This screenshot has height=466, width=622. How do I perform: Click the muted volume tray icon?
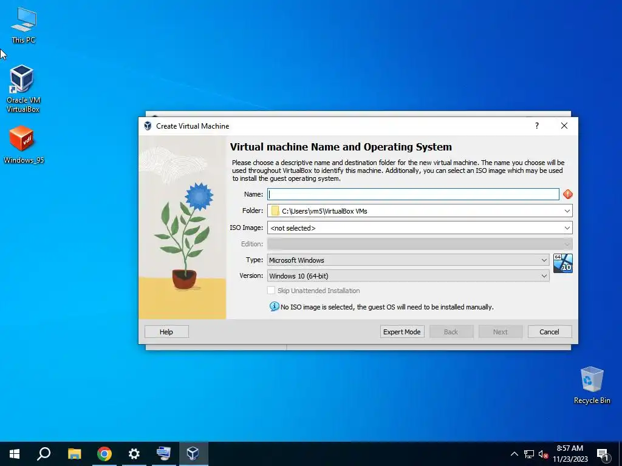[543, 454]
